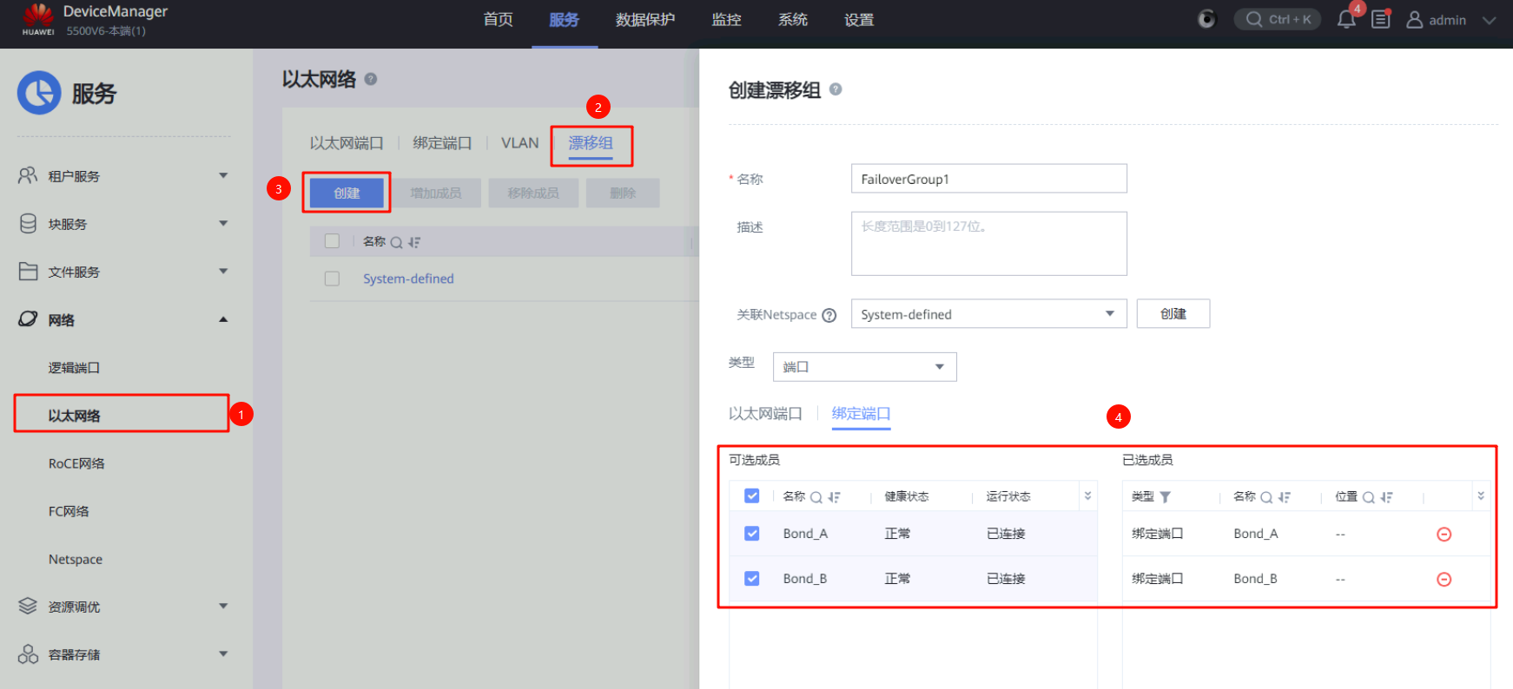Uncheck the Bond_B checkbox
1513x689 pixels.
point(752,579)
